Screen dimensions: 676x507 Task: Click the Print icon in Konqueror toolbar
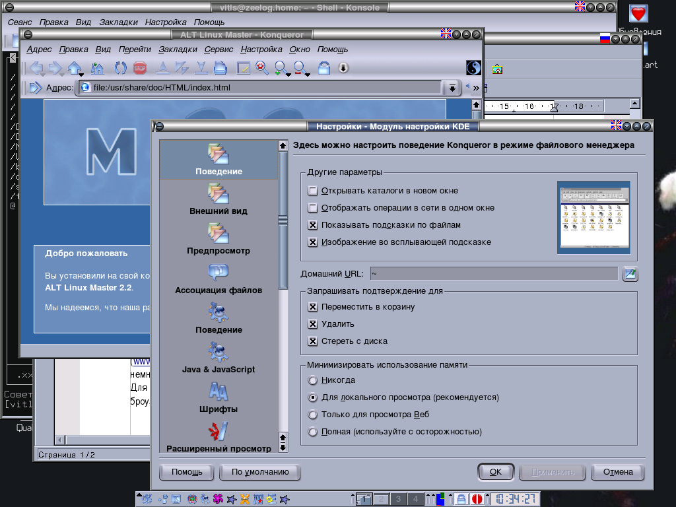coord(220,68)
